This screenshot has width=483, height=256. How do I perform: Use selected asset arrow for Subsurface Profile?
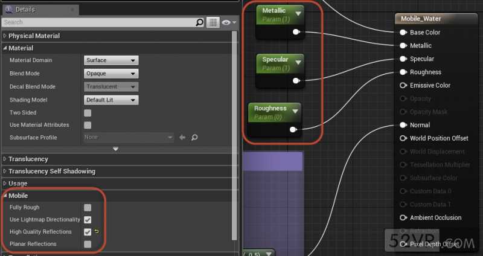click(x=182, y=138)
